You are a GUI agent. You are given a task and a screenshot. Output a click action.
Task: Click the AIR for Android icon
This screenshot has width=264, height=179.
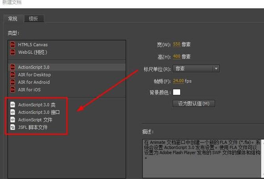(x=13, y=82)
